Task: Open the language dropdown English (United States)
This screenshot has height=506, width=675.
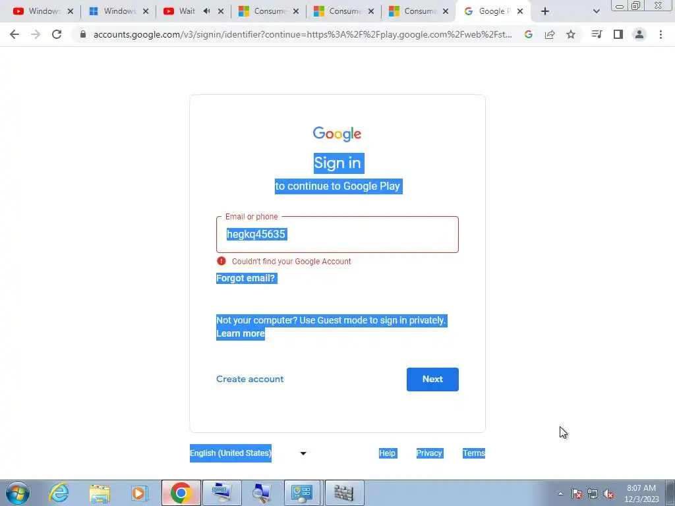Action: point(248,453)
